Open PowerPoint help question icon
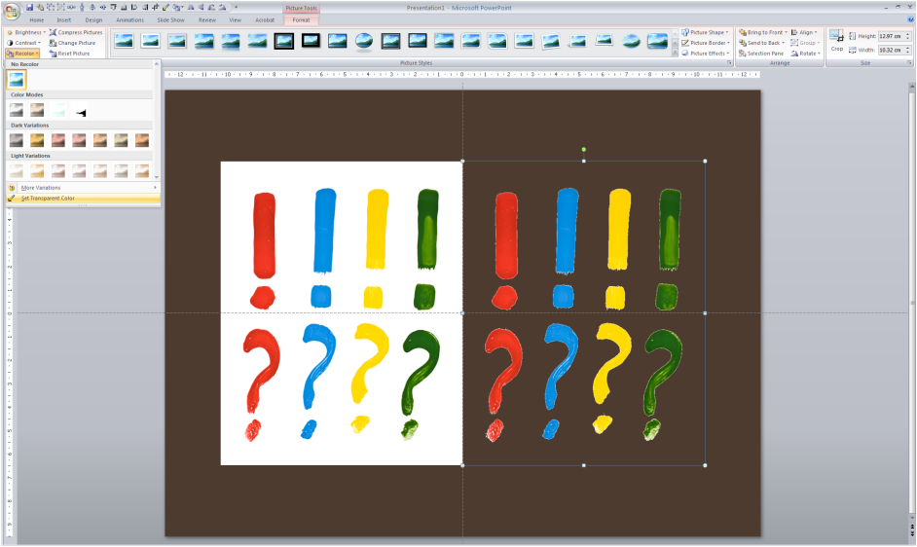The height and width of the screenshot is (547, 917). pyautogui.click(x=910, y=19)
